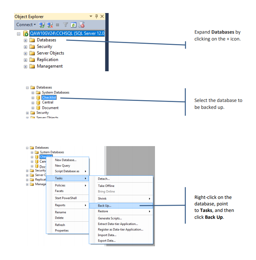Open the Policies submenu
256x260 pixels.
[x=68, y=186]
